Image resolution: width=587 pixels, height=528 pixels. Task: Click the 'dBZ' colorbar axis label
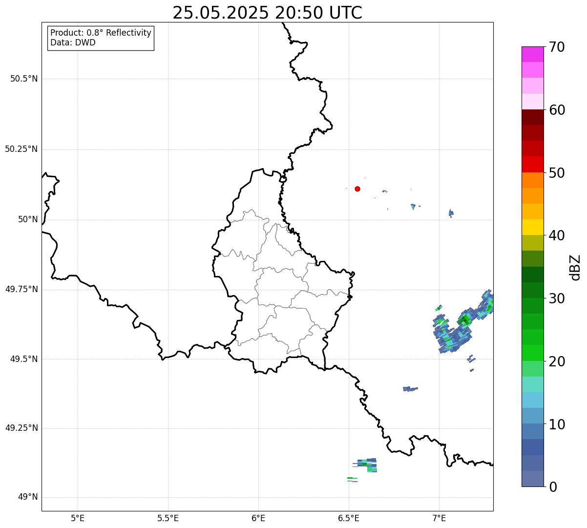[575, 267]
